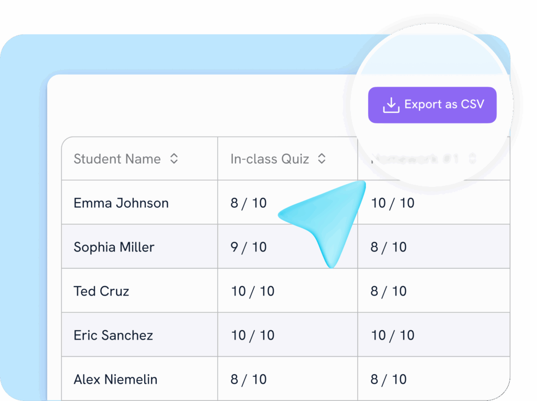Click the sort arrows beside In-class Quiz
This screenshot has width=537, height=401.
point(322,159)
